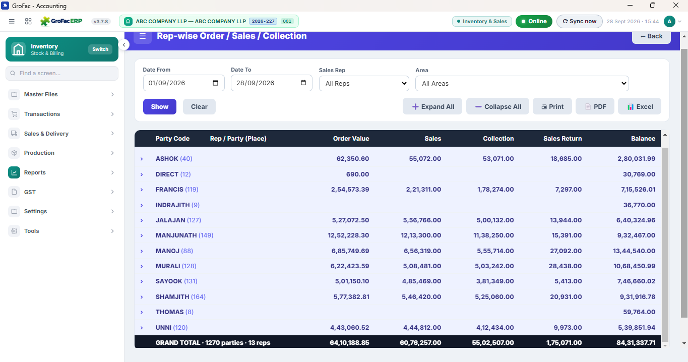This screenshot has height=362, width=688.
Task: Open the Settings menu
Action: pos(62,211)
